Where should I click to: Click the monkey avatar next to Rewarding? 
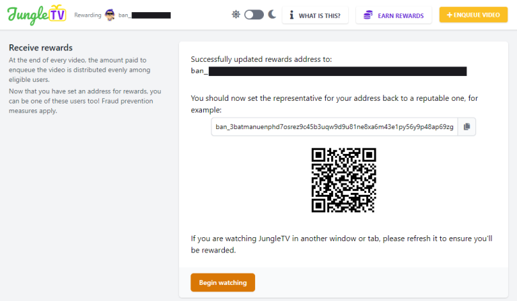[110, 15]
